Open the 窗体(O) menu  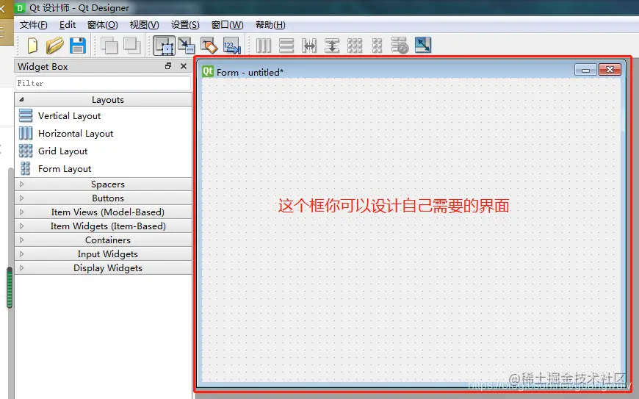click(102, 25)
